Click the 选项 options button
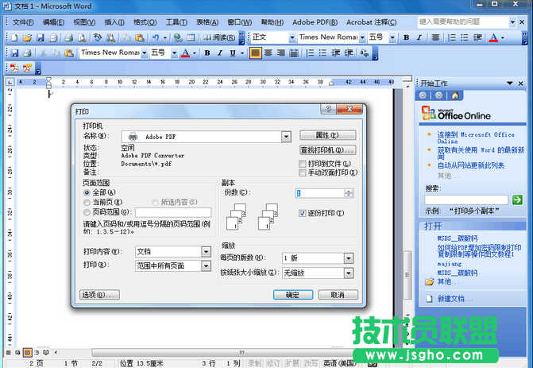This screenshot has height=368, width=533. tap(99, 295)
